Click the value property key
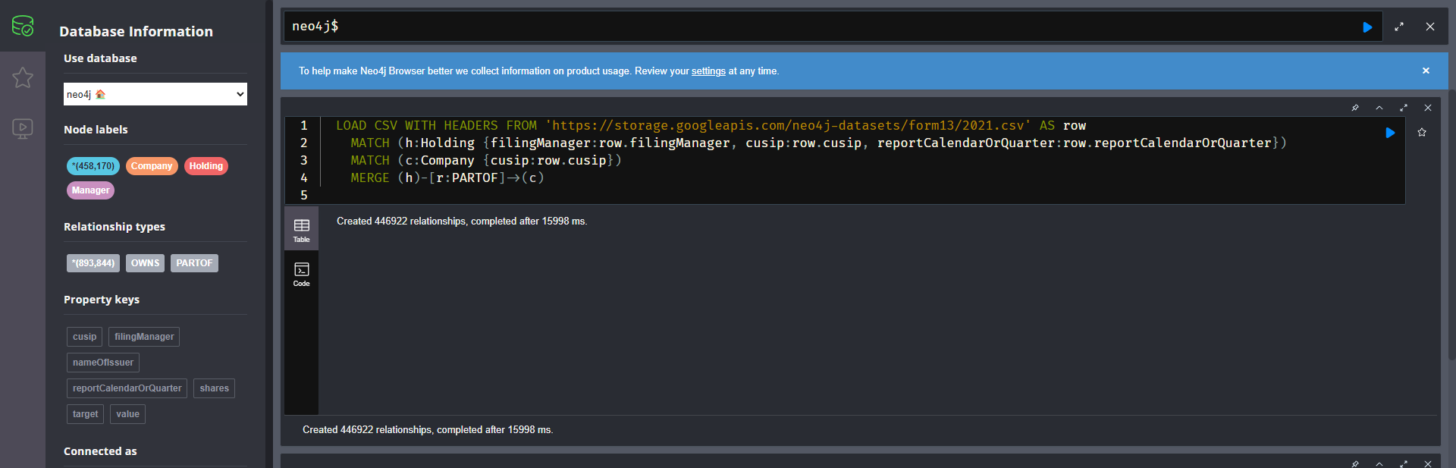 coord(127,414)
